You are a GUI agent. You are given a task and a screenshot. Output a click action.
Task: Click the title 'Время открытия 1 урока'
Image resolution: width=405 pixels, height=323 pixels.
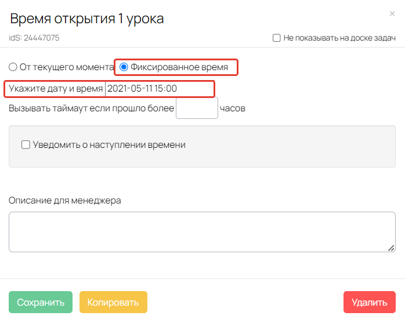coord(87,19)
